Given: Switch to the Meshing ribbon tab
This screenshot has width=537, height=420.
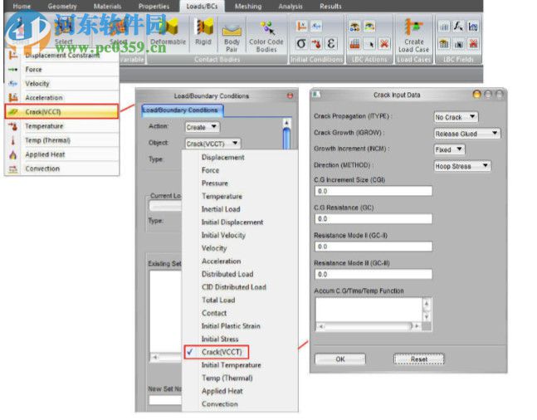Looking at the screenshot, I should (248, 6).
